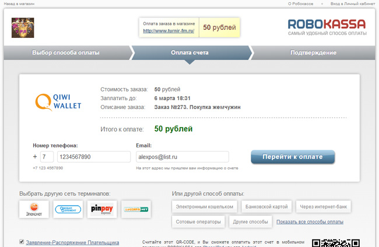Click the Перейти к оплате button
The height and width of the screenshot is (247, 379).
[x=293, y=157]
